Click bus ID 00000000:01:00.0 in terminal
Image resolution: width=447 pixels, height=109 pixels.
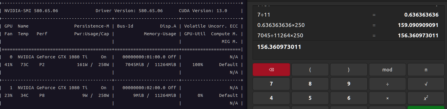(144, 57)
